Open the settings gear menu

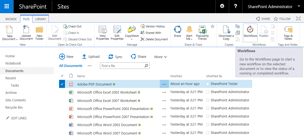pyautogui.click(x=222, y=6)
